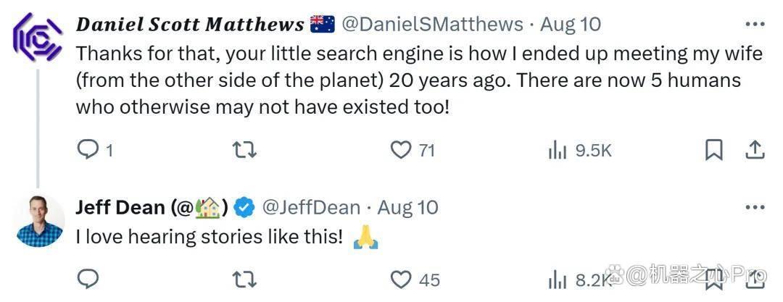Visit the @JeffDean handle
Viewport: 783px width, 302px height.
(x=311, y=207)
